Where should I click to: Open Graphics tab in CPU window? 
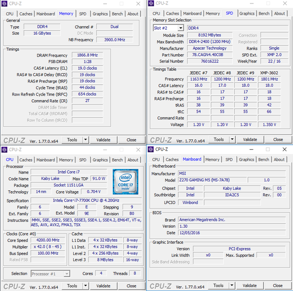click(100, 160)
